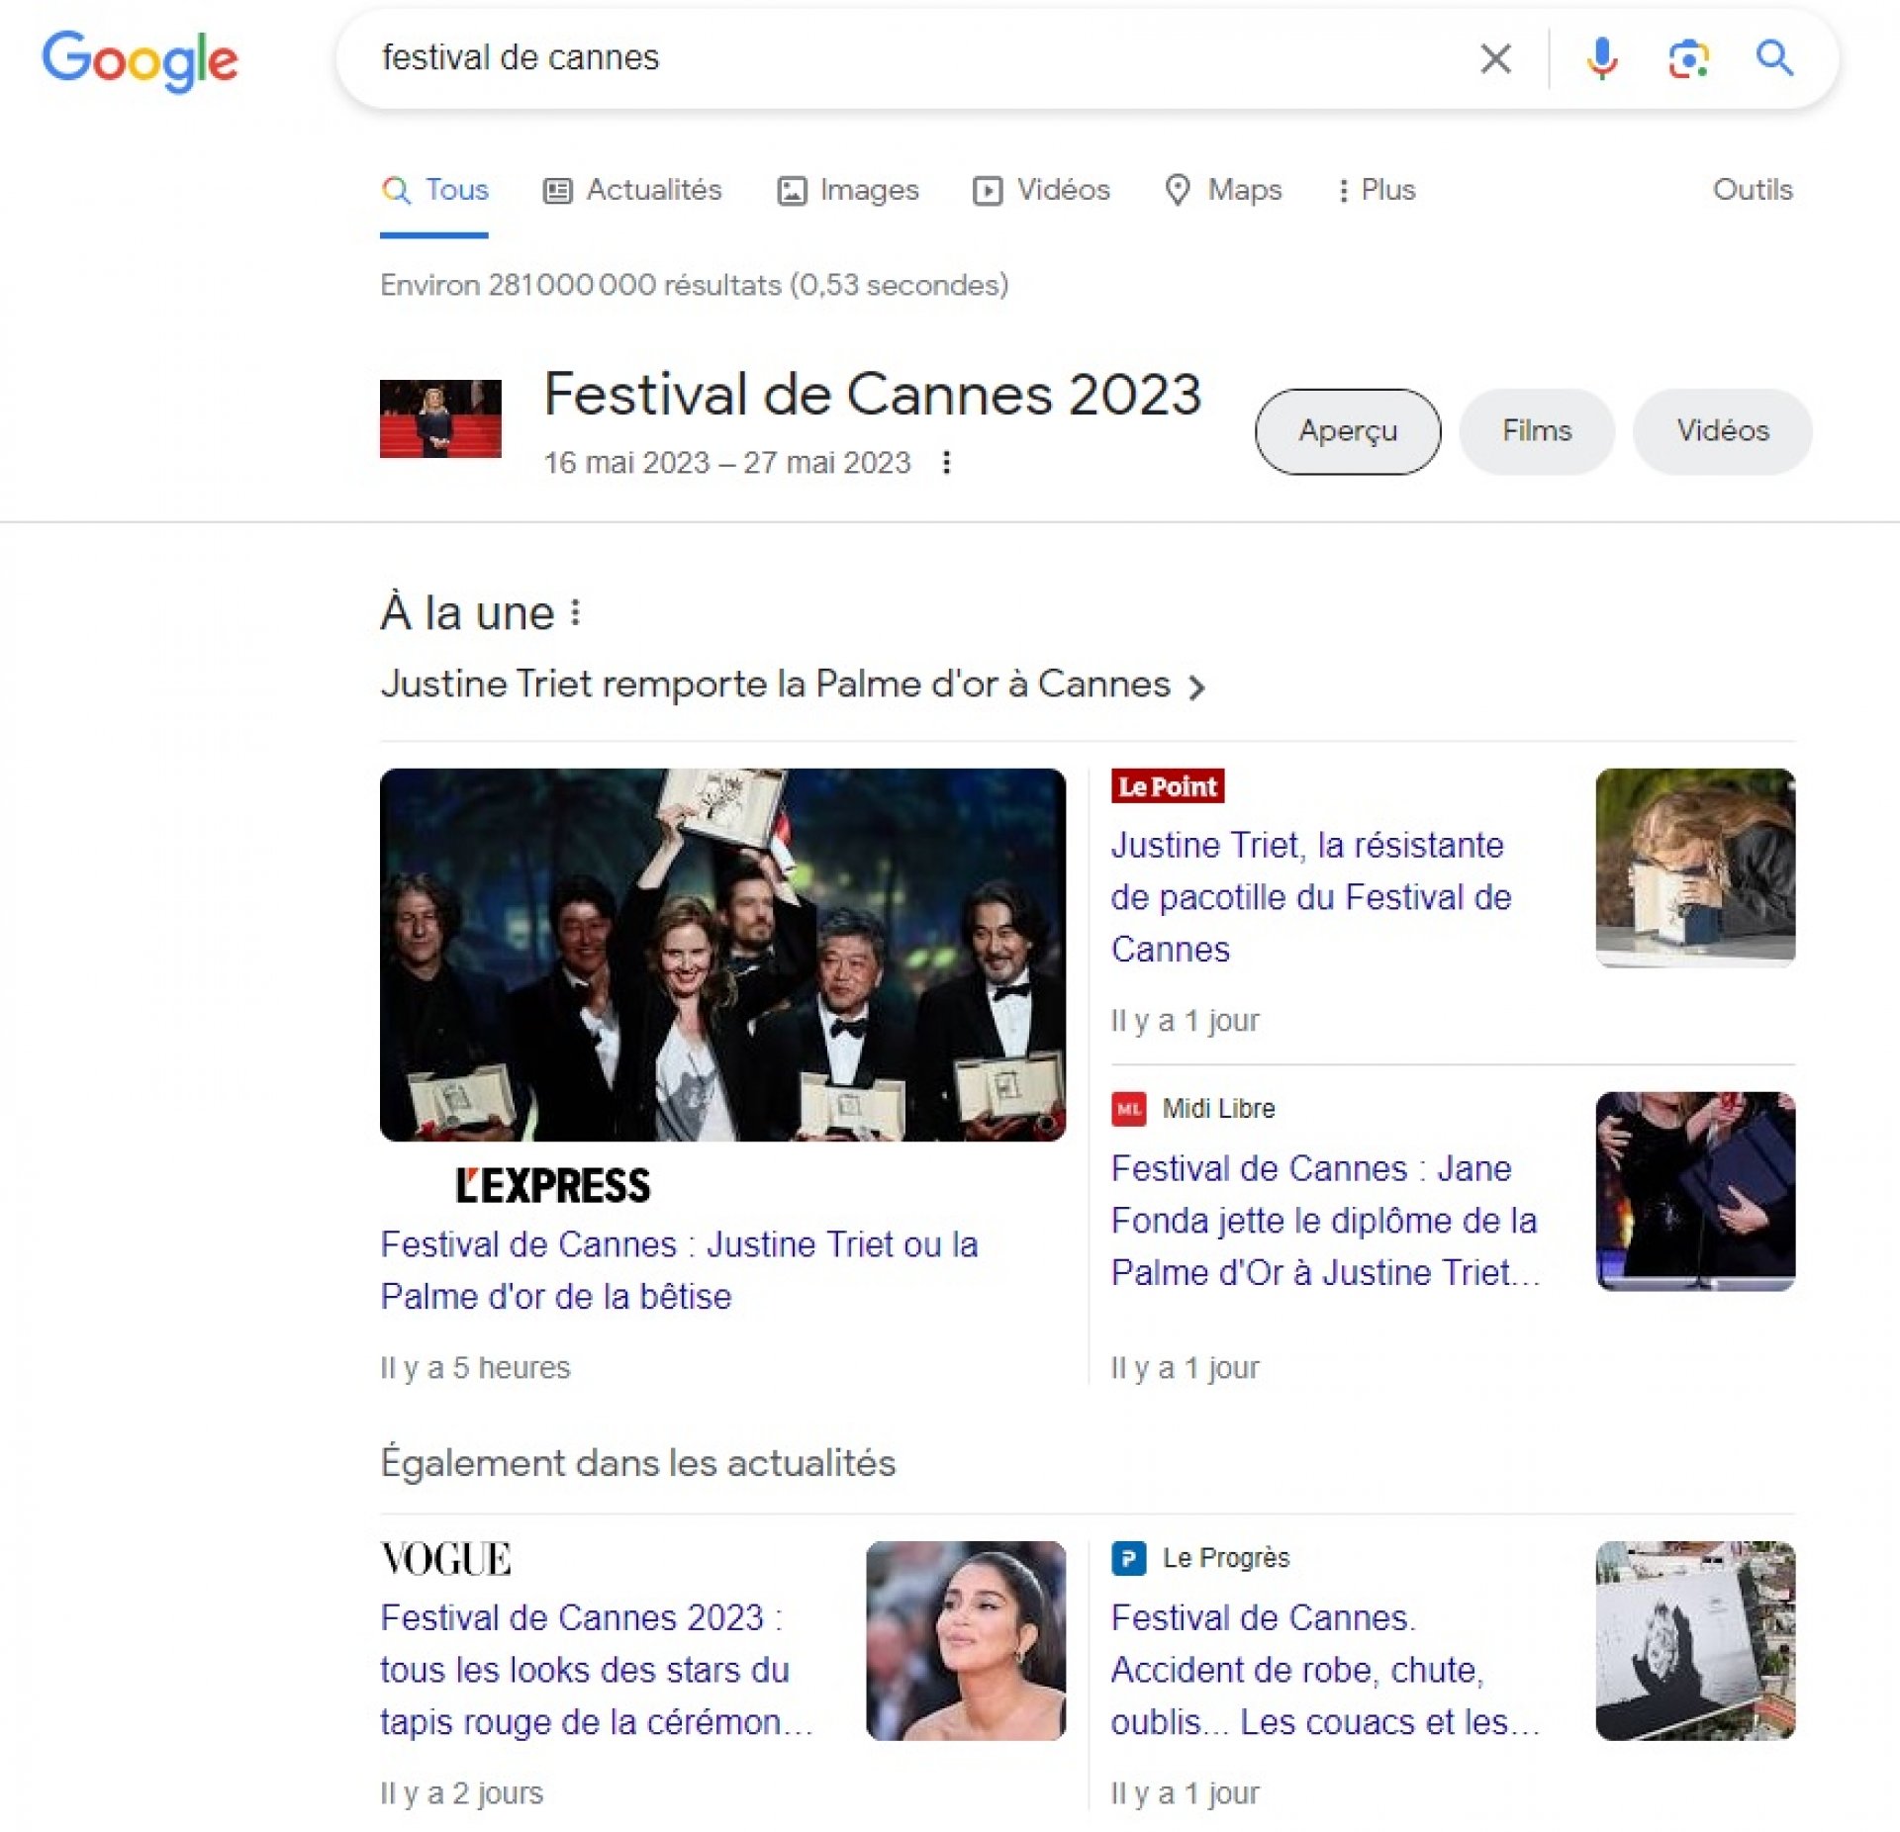Click the 'Environ 281 000 000 résultats' text

pyautogui.click(x=695, y=285)
